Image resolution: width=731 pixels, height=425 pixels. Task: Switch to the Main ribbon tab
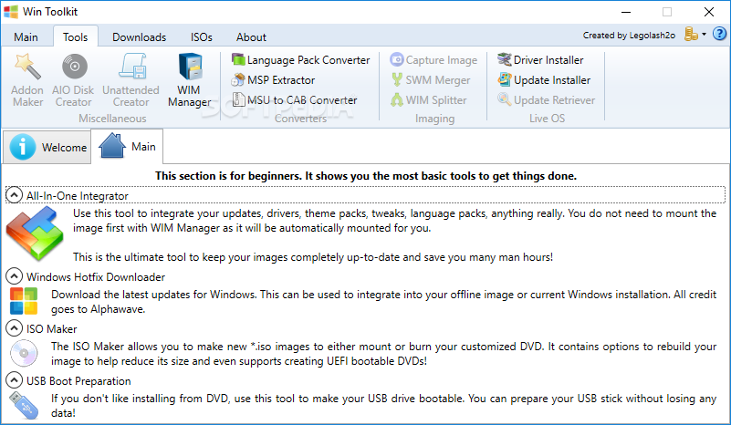pyautogui.click(x=26, y=36)
